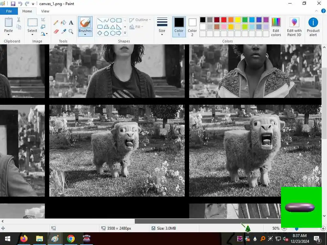Viewport: 327px width, 245px height.
Task: Expand the Shapes gallery more arrow
Action: point(125,33)
